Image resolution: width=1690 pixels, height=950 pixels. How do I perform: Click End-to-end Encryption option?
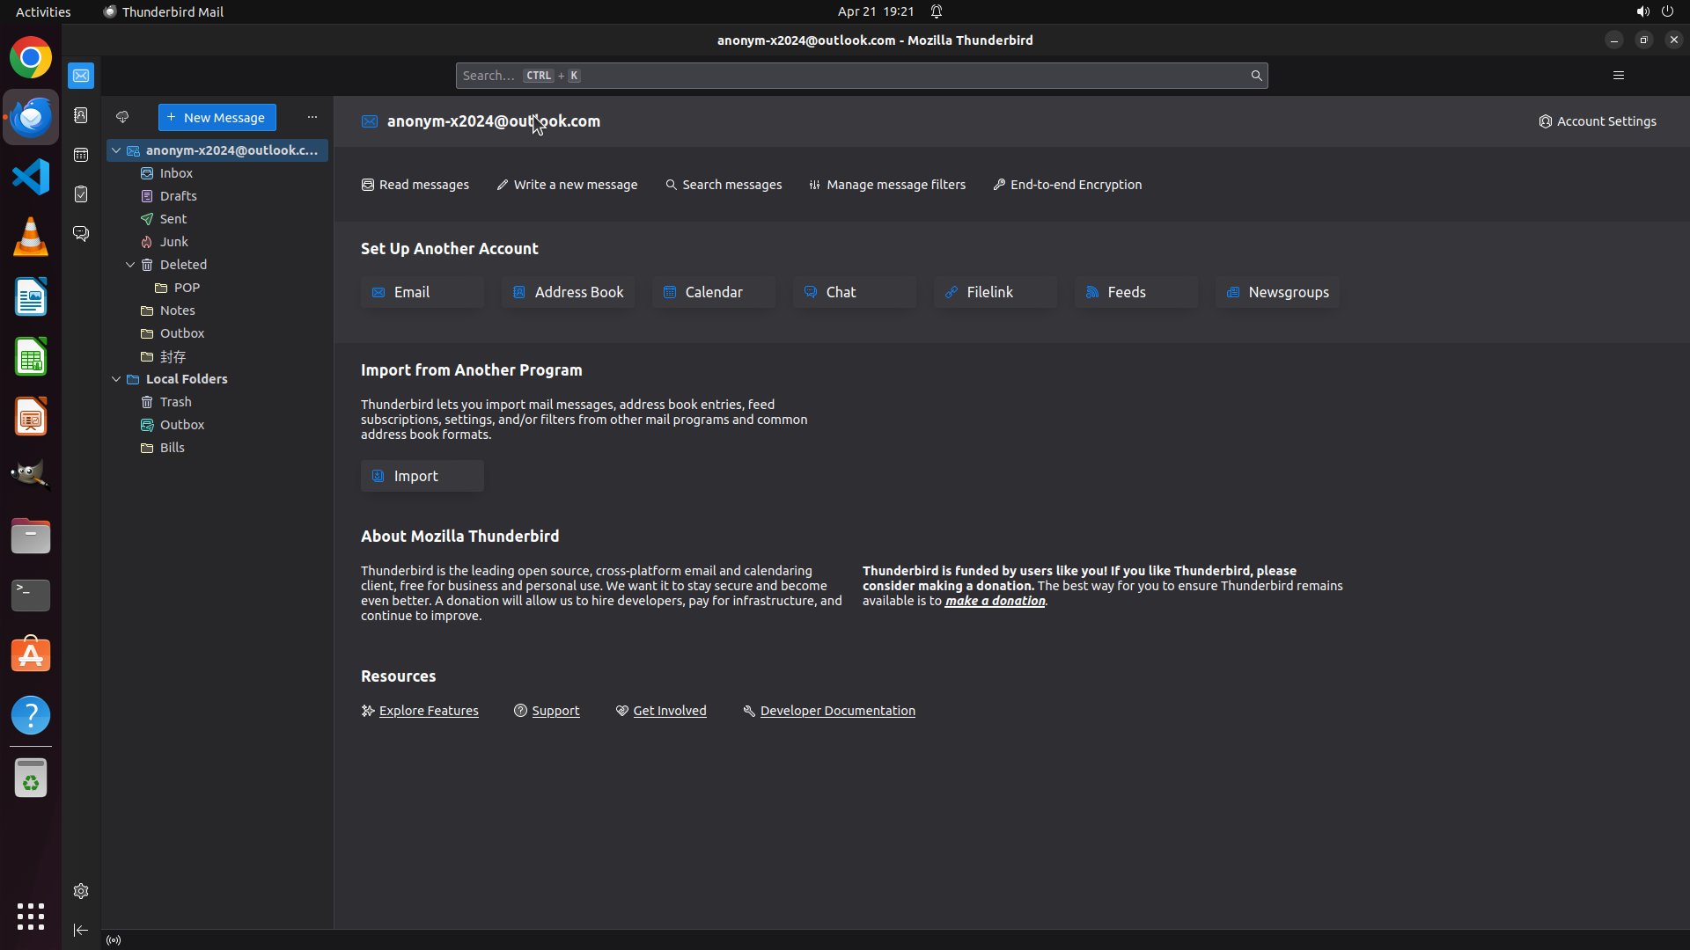pos(1067,185)
